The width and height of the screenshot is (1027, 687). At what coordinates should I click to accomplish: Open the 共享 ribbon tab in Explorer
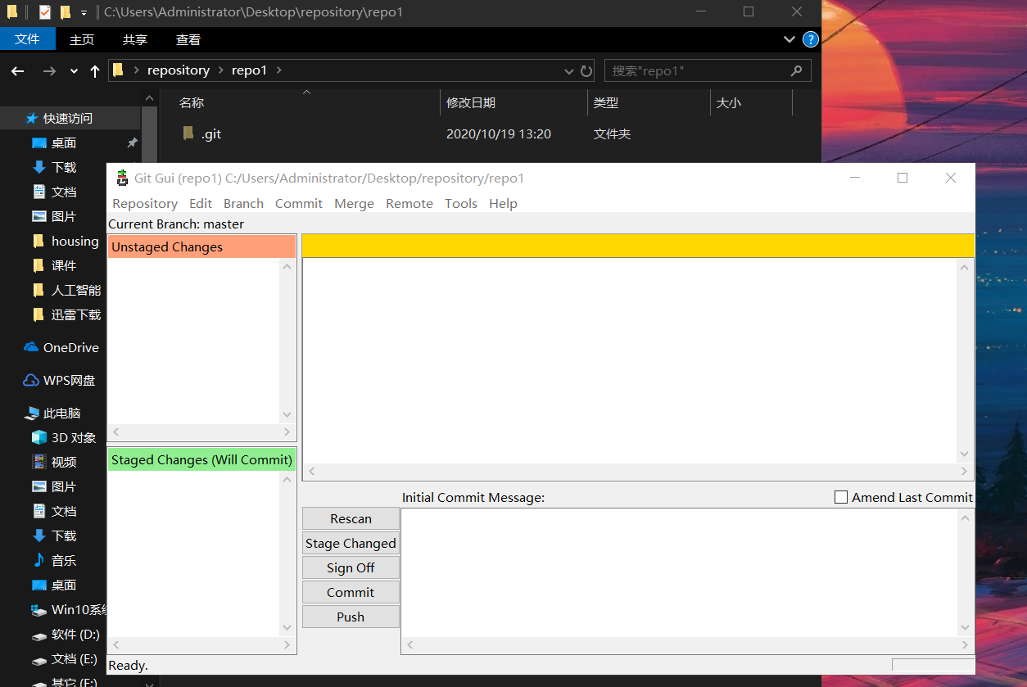point(135,39)
